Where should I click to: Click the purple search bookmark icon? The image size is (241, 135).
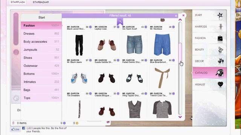(120, 22)
